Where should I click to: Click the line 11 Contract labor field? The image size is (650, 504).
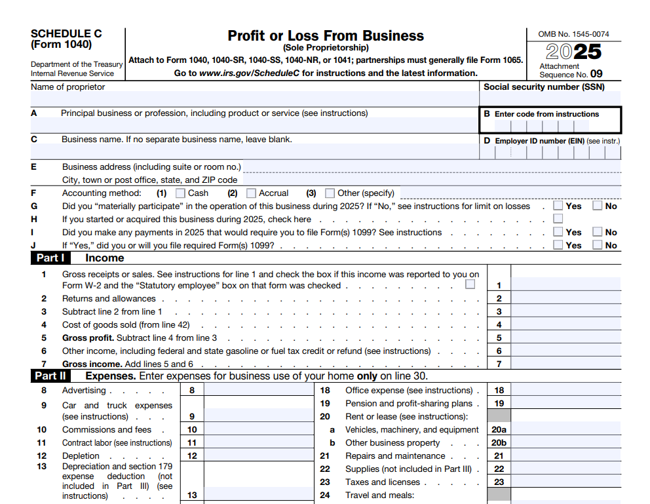[x=259, y=442]
